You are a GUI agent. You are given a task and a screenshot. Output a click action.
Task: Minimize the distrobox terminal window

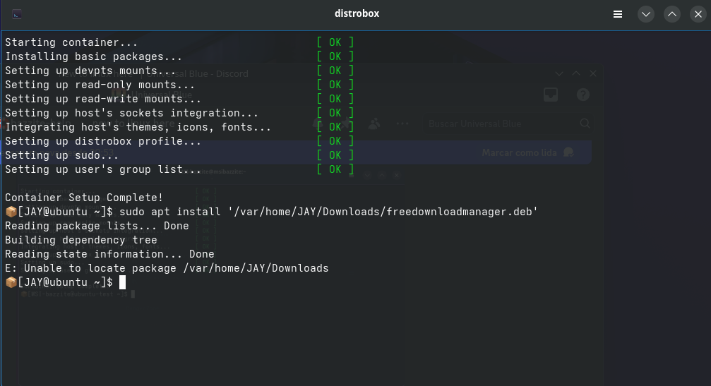click(x=646, y=14)
